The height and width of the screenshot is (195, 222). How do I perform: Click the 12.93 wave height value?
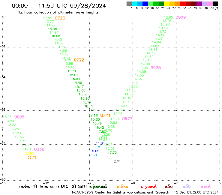pos(118,114)
